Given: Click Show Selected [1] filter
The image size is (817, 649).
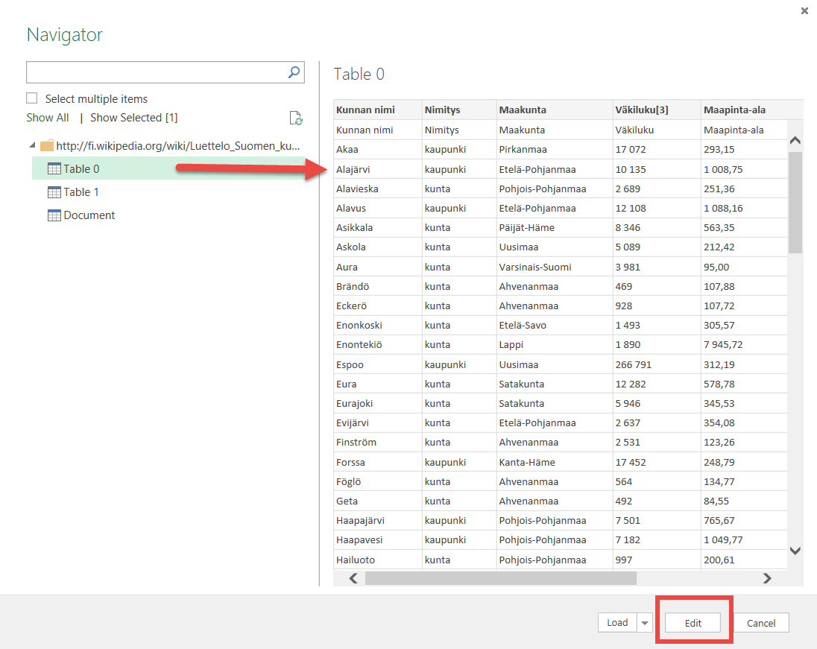Looking at the screenshot, I should click(x=133, y=118).
